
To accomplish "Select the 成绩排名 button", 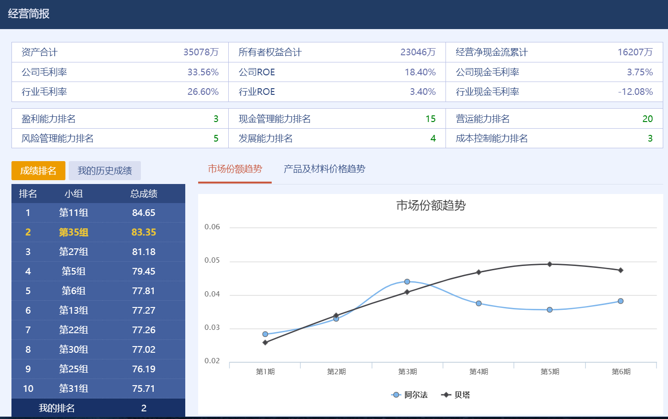I will tap(38, 171).
